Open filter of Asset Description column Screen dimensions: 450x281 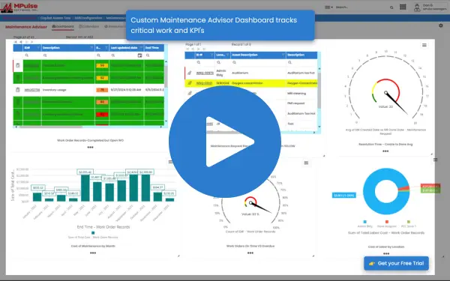[x=283, y=55]
